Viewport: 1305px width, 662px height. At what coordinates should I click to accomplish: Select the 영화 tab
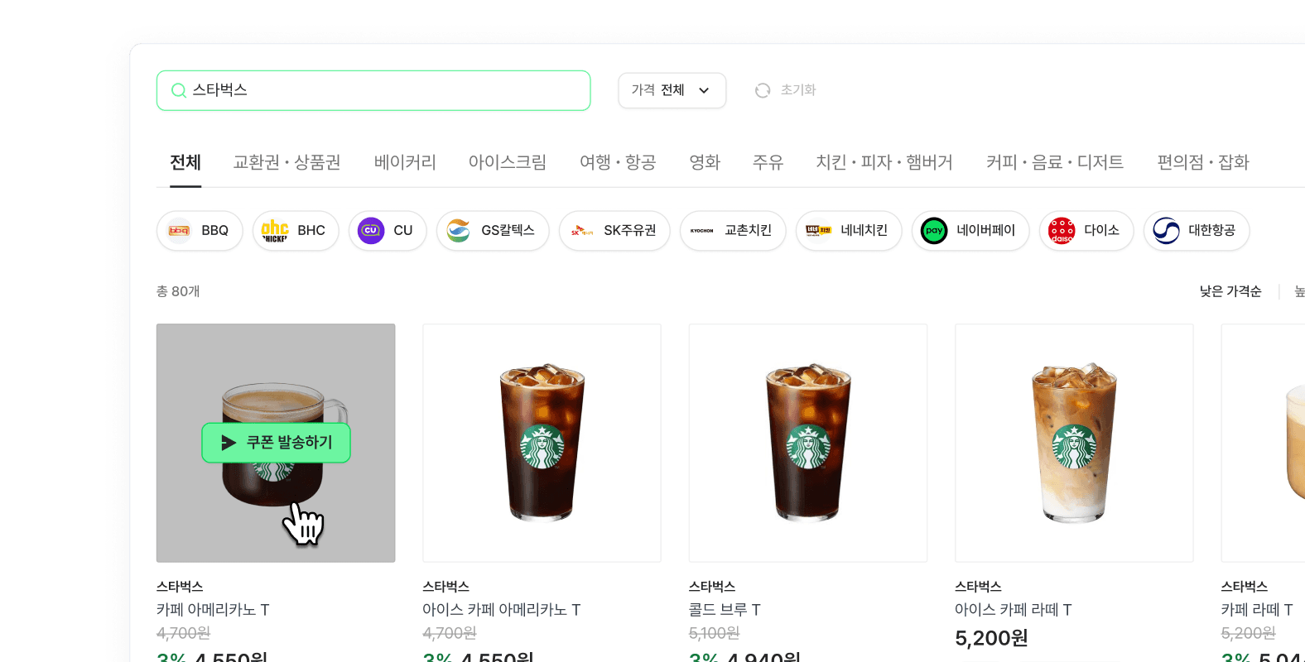(x=705, y=162)
